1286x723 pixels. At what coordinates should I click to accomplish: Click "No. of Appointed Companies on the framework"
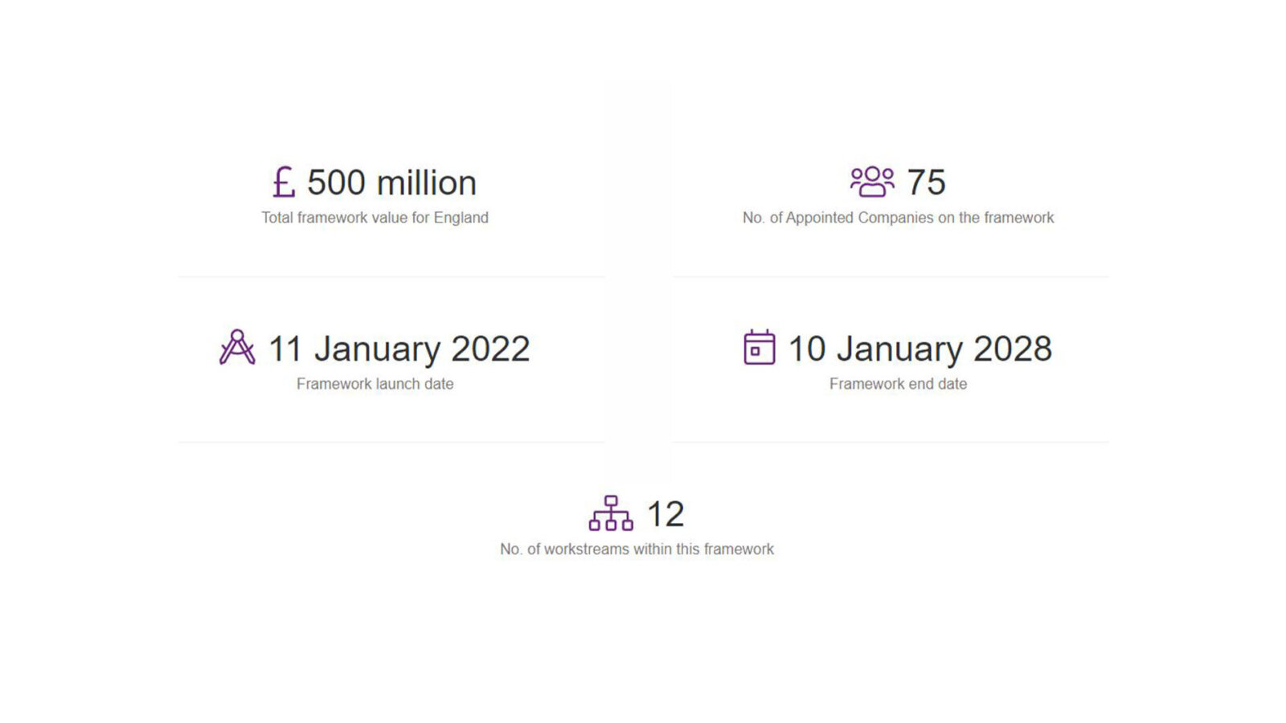click(898, 218)
